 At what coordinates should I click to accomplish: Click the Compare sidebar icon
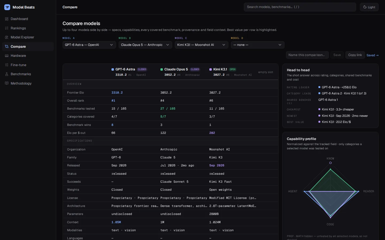[7, 47]
